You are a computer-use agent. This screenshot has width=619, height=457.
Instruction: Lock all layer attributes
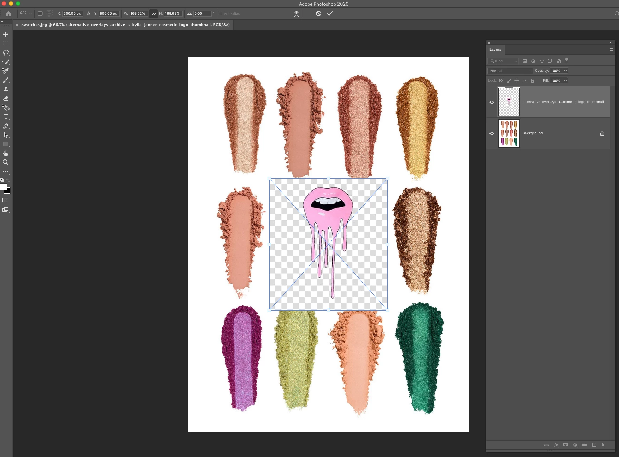click(532, 81)
